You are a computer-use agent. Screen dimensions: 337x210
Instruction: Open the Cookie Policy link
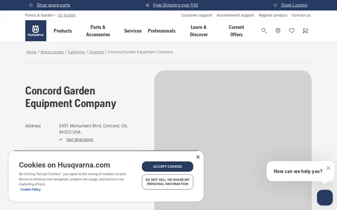pos(30,189)
